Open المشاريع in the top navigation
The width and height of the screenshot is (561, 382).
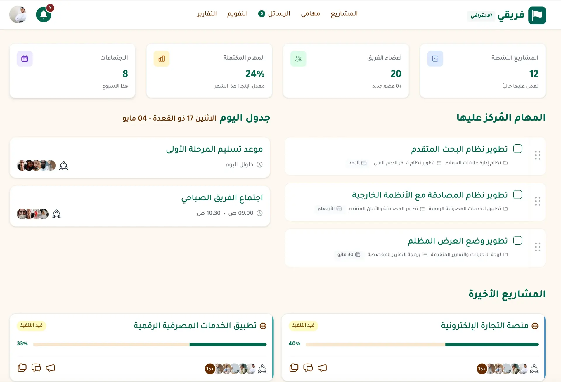(344, 14)
